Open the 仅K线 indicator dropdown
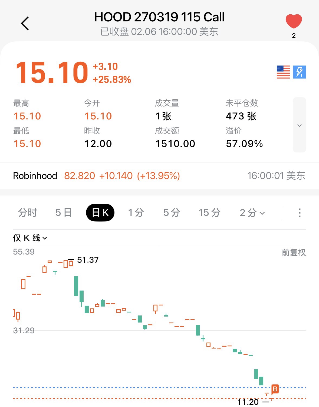Viewport: 319px width, 407px height. 30,238
